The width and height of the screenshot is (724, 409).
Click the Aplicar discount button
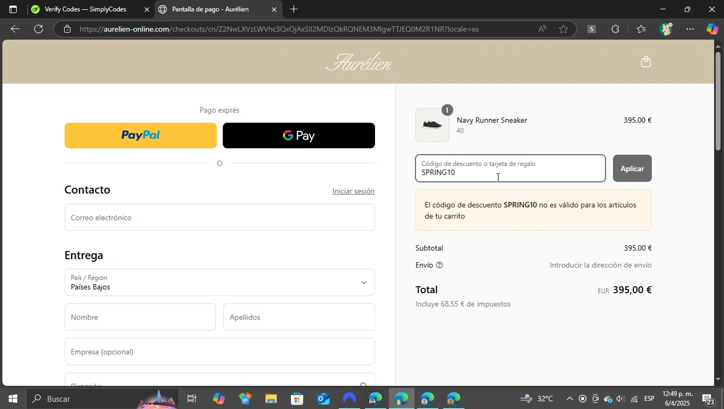[632, 169]
